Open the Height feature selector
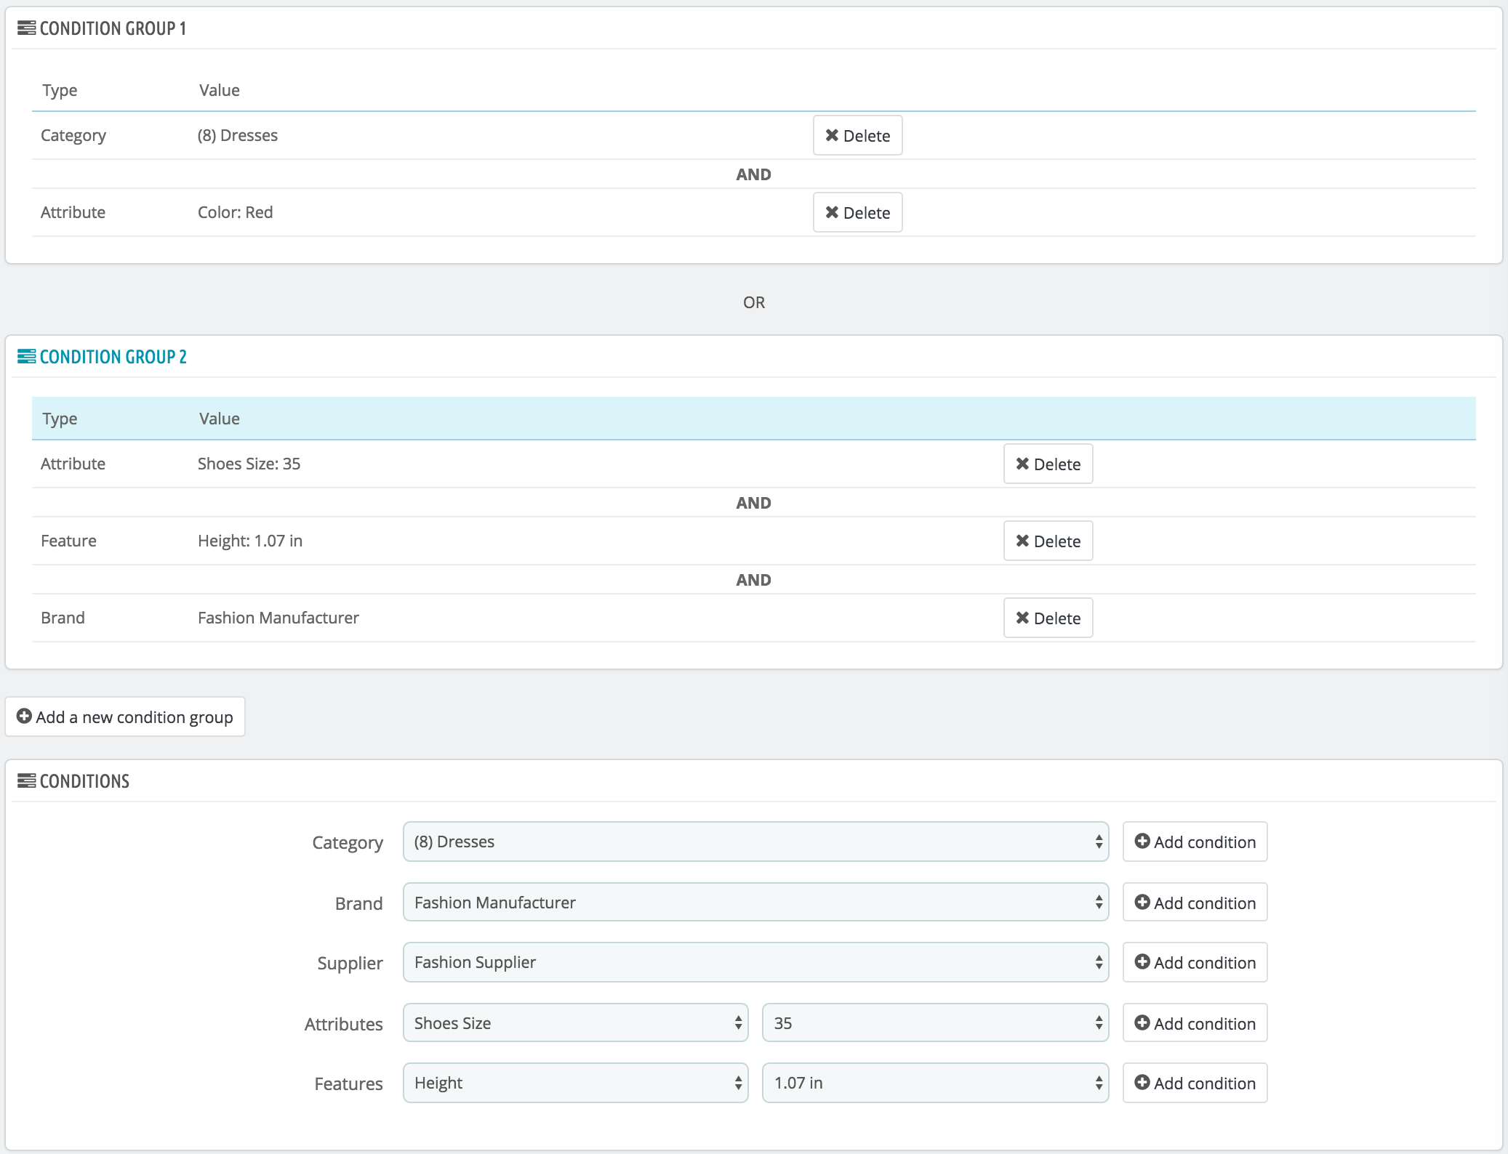This screenshot has width=1508, height=1154. coord(575,1084)
